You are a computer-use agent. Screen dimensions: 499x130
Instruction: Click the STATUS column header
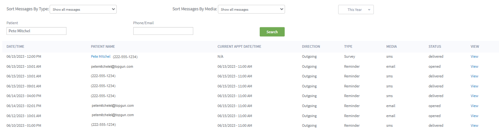click(x=434, y=46)
